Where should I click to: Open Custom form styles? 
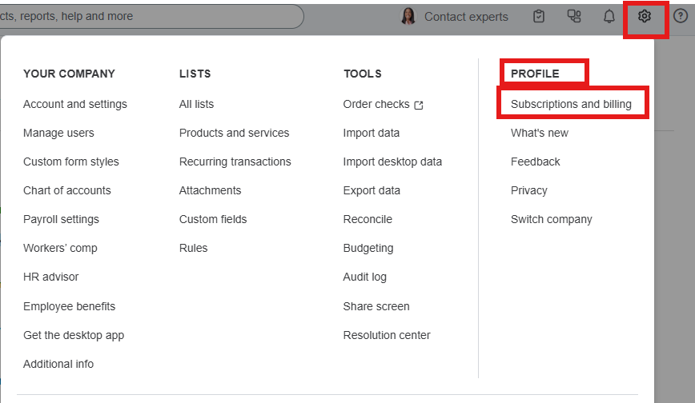pyautogui.click(x=71, y=162)
